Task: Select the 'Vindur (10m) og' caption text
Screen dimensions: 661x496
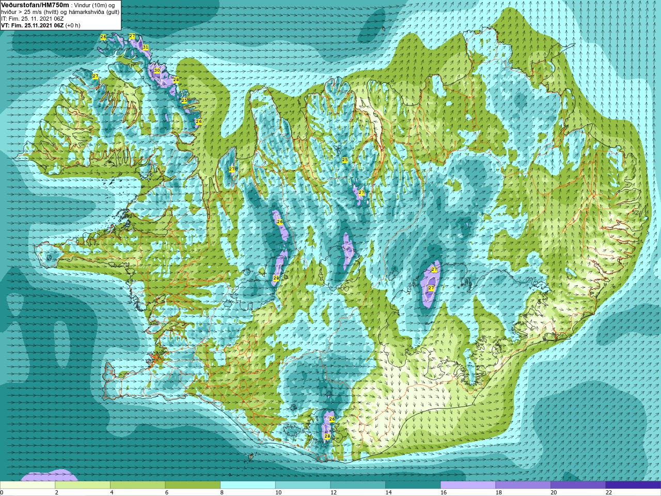Action: click(95, 5)
